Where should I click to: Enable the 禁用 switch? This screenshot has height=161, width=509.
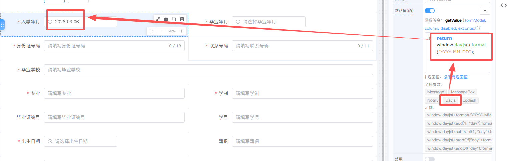pyautogui.click(x=430, y=159)
